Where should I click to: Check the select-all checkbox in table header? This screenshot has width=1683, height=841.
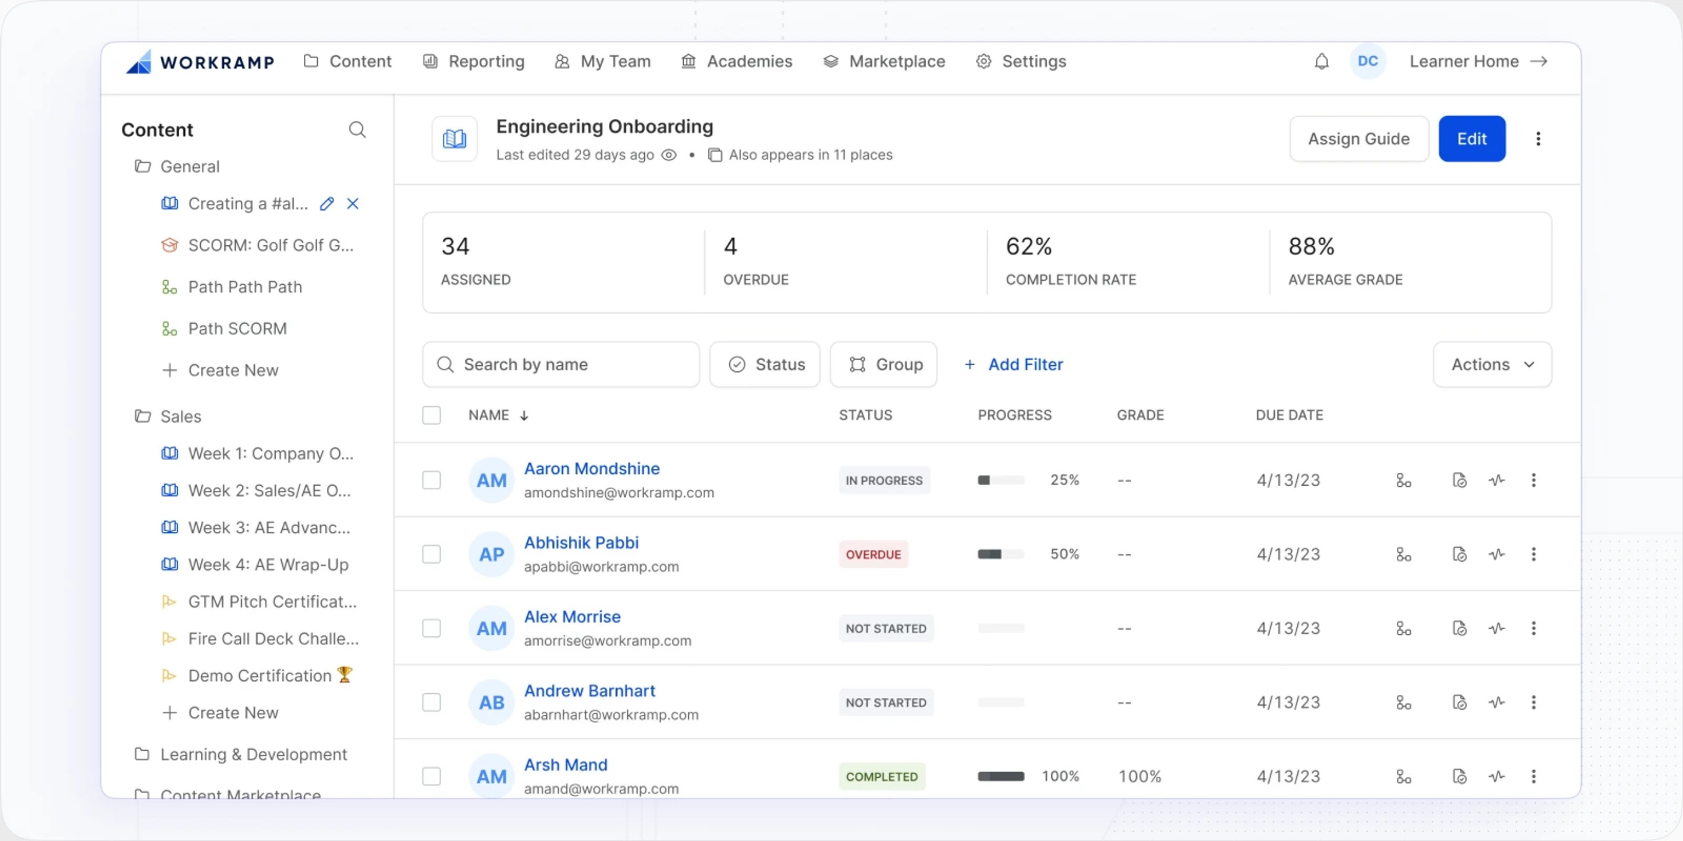coord(431,415)
